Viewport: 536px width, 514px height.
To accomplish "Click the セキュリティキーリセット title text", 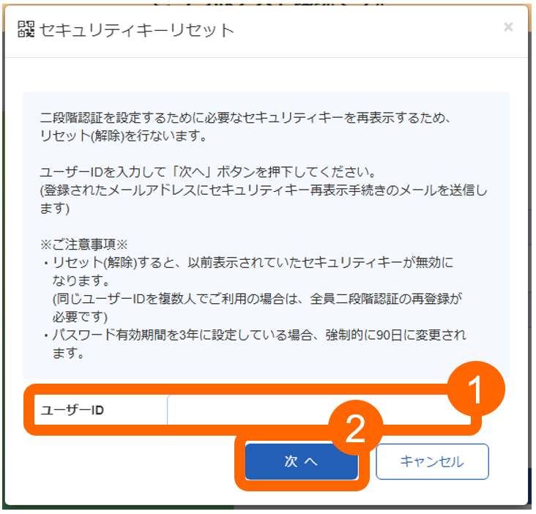I will (x=137, y=30).
